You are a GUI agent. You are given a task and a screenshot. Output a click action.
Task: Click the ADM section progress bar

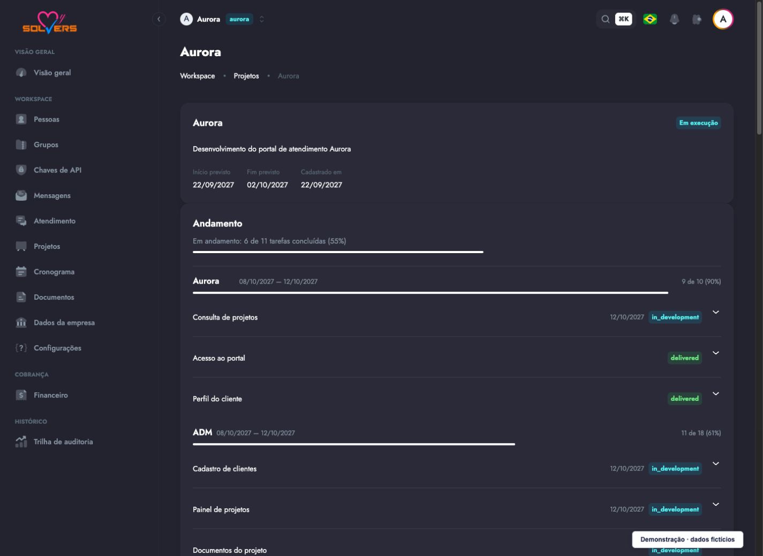354,444
